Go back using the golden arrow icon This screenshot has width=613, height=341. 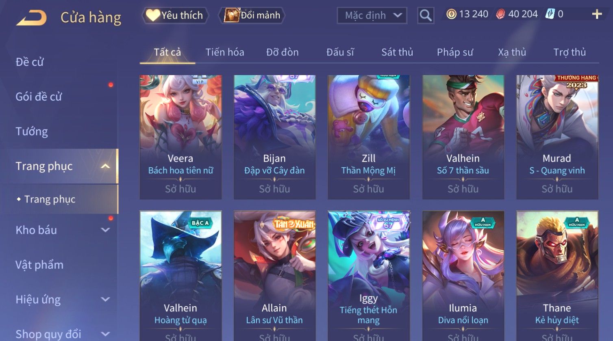tap(31, 18)
